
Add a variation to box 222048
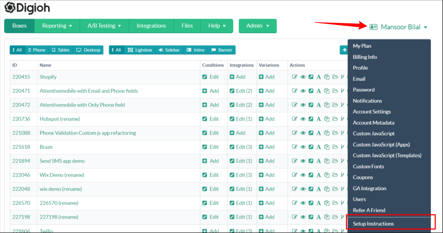[267, 189]
